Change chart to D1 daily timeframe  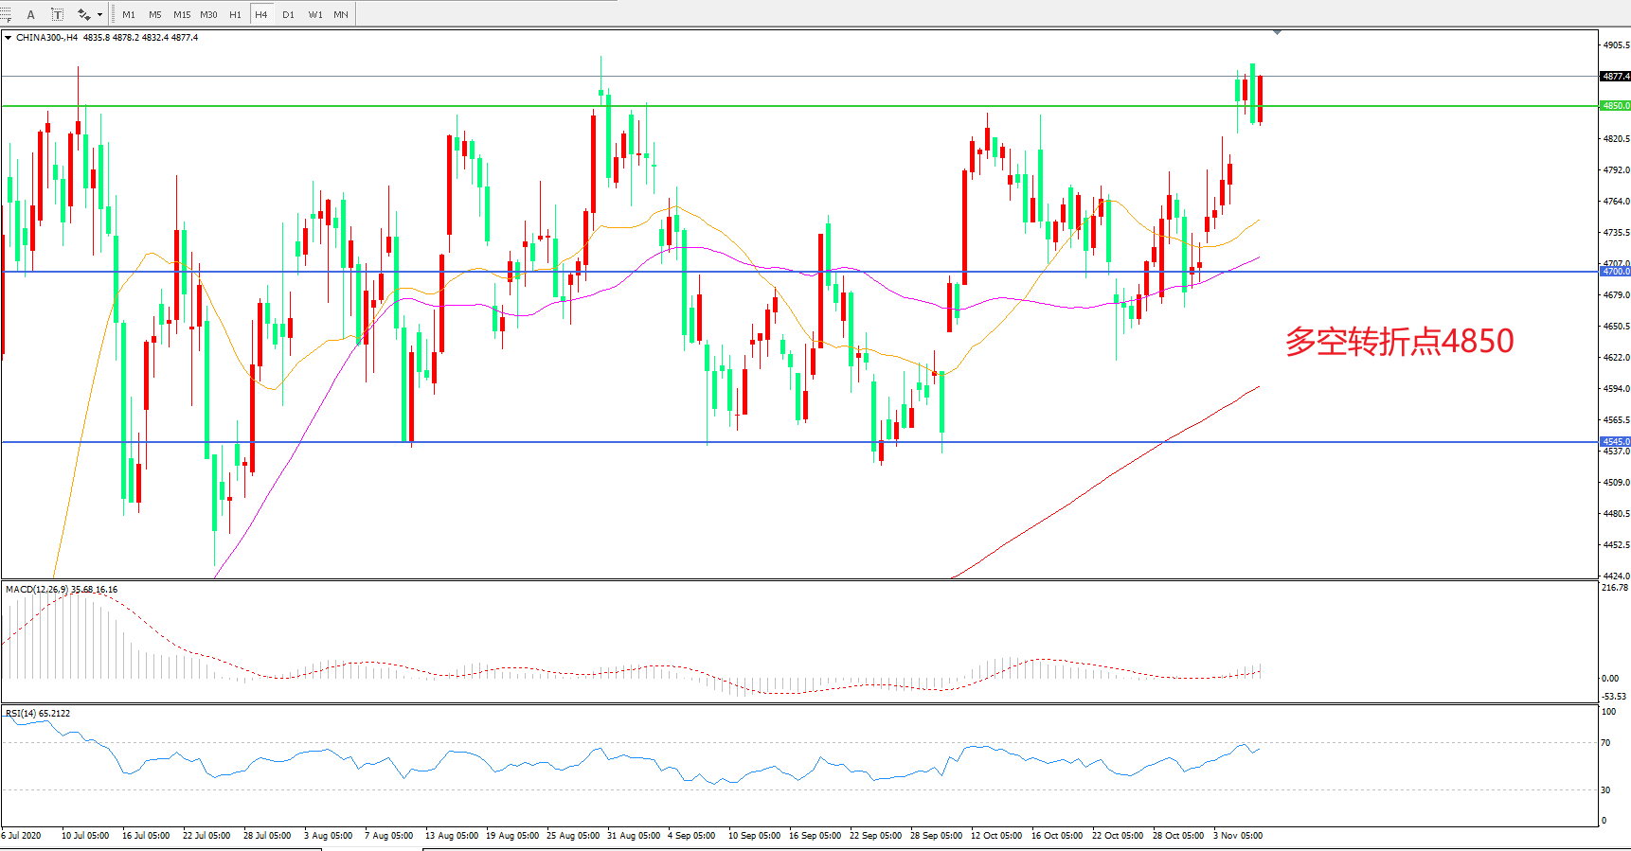click(288, 14)
